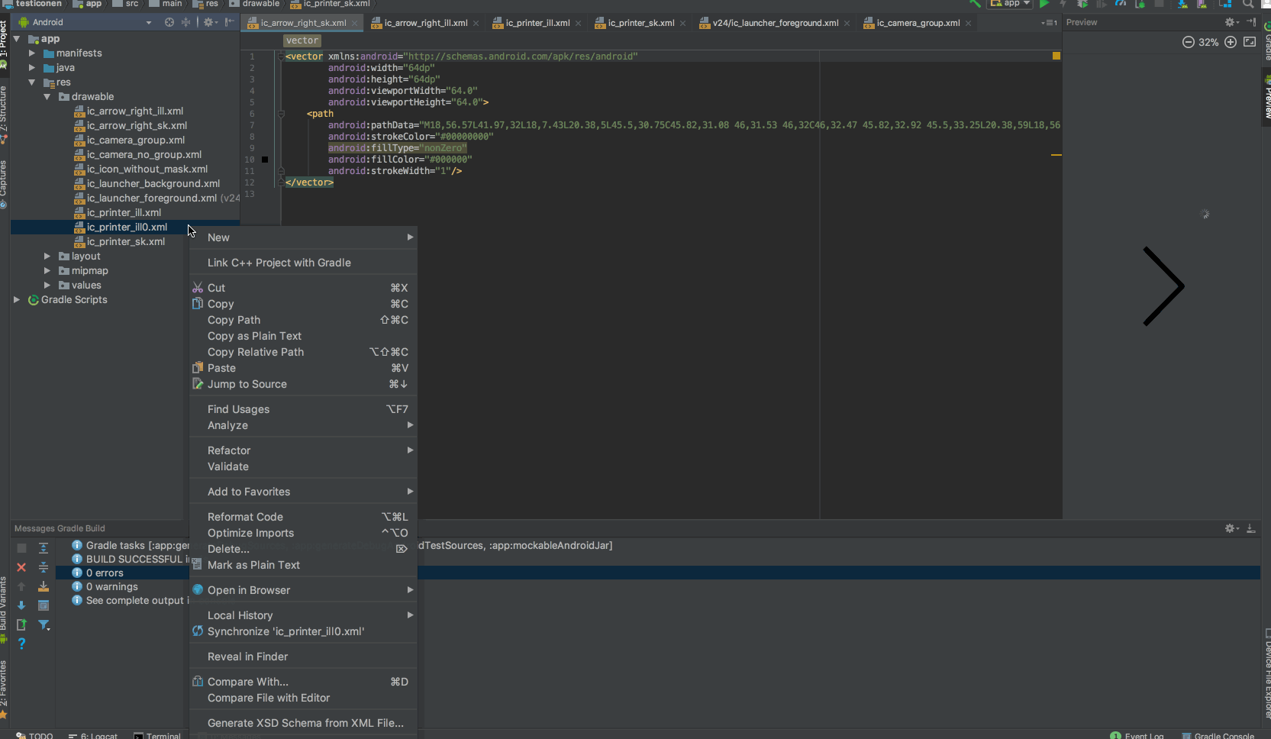Select the 0 warnings message row
This screenshot has width=1271, height=739.
[111, 587]
